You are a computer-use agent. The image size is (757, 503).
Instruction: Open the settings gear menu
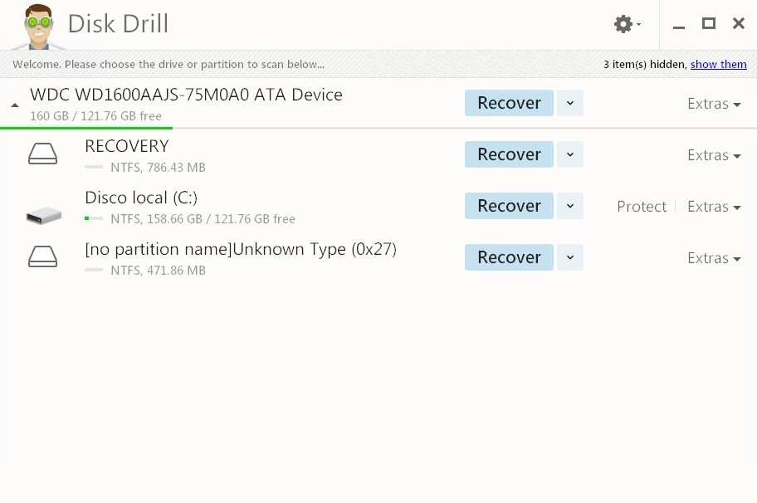(626, 23)
